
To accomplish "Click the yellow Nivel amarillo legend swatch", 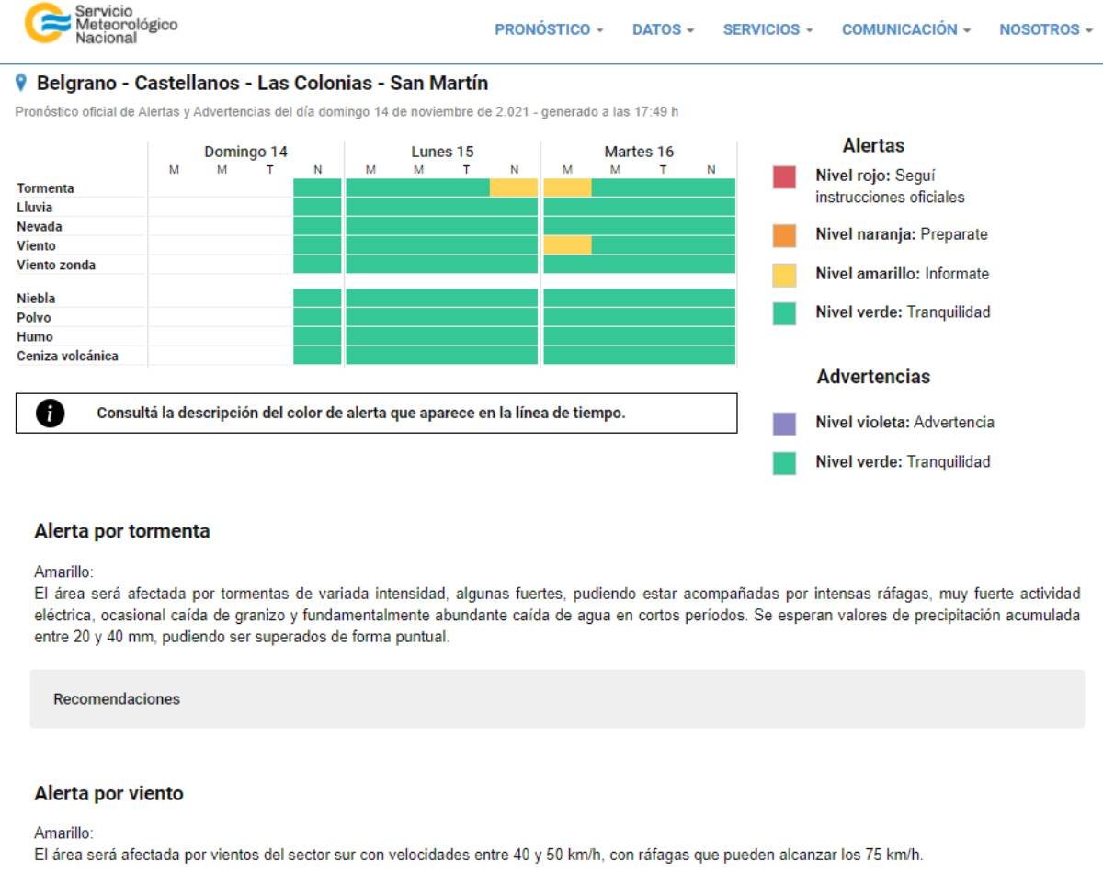I will coord(784,275).
